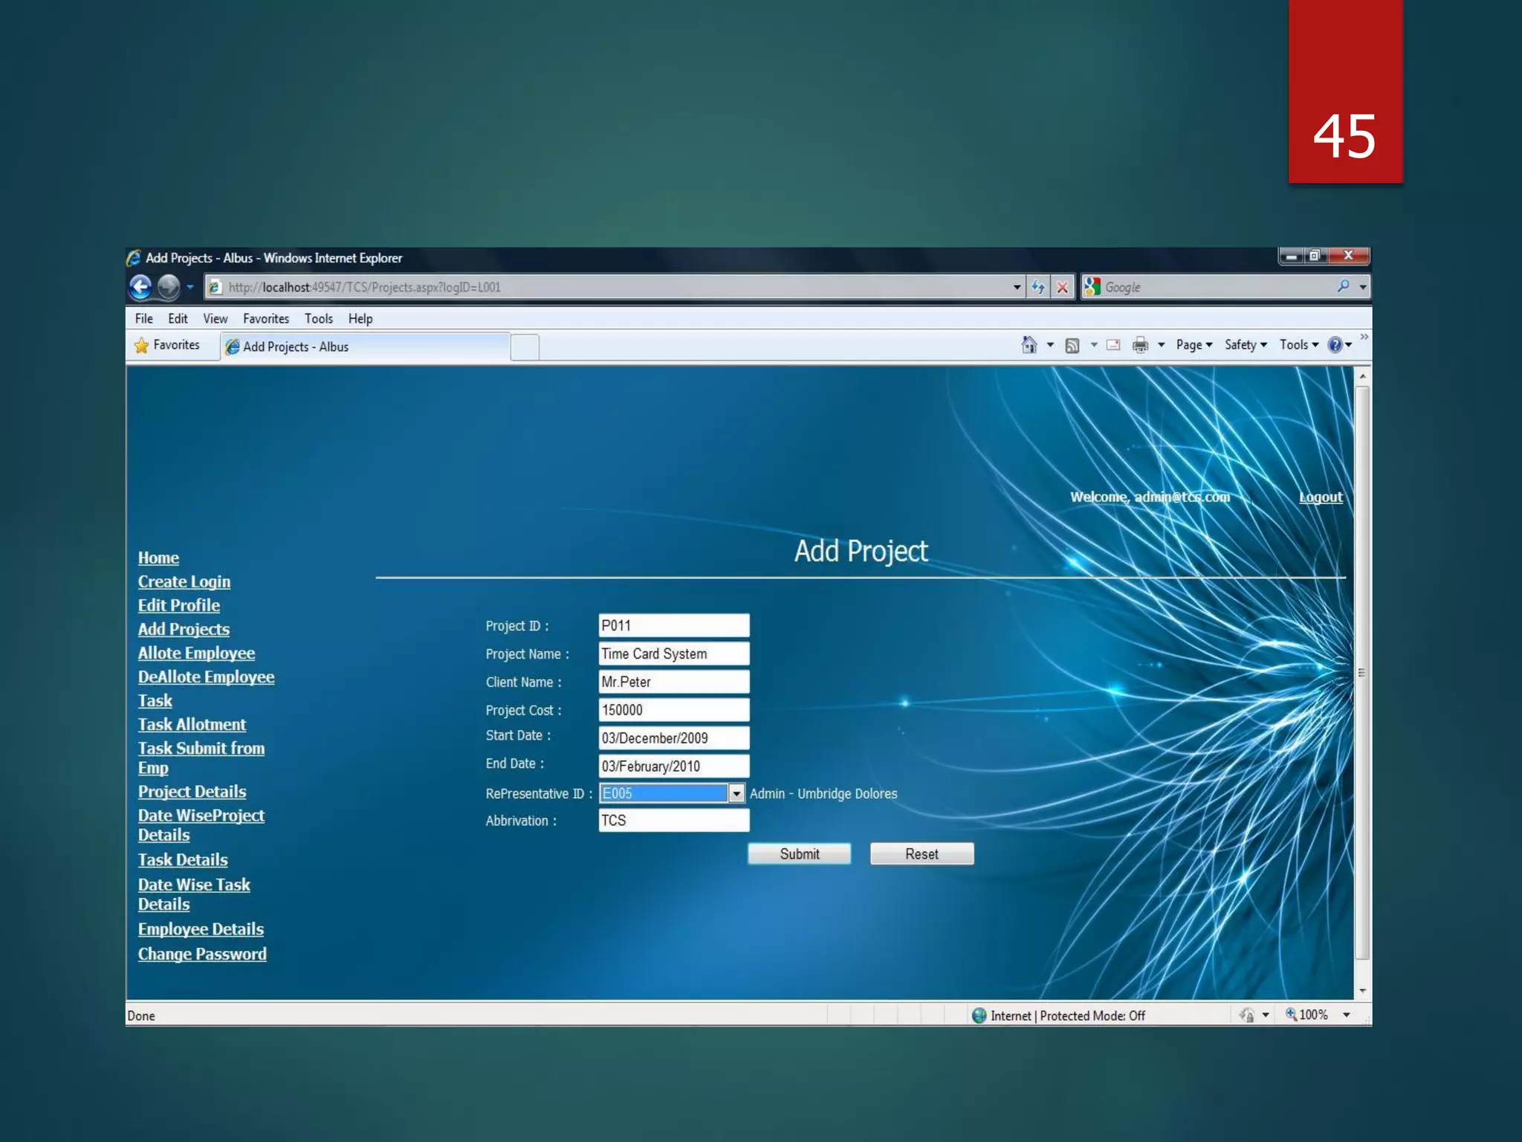1522x1142 pixels.
Task: Open the Task Allotment sidebar link
Action: coord(192,724)
